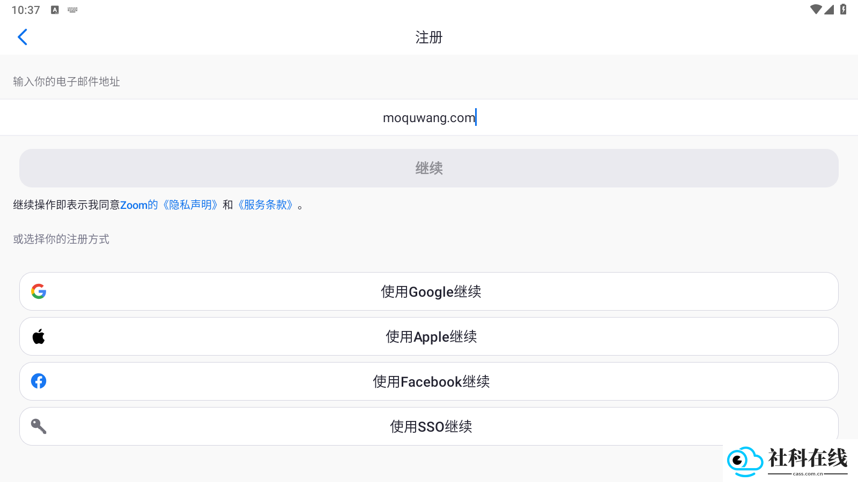The height and width of the screenshot is (482, 858).
Task: Tap the 继续 continue button
Action: click(429, 168)
